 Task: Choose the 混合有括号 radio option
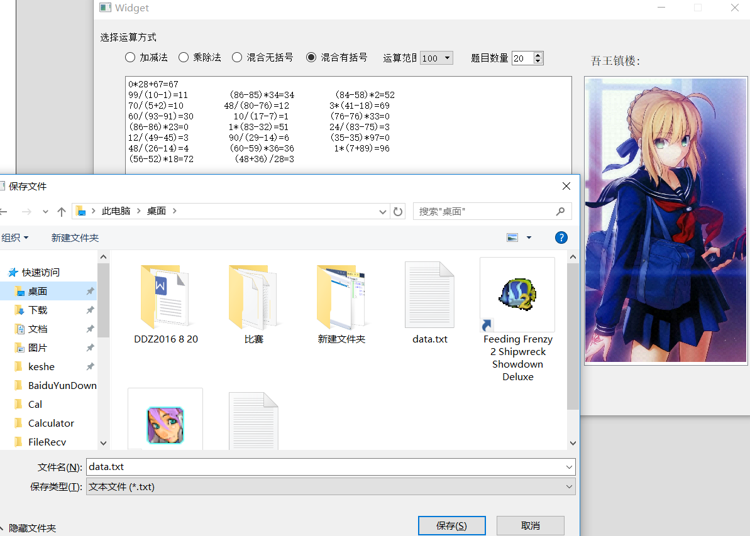(x=337, y=57)
